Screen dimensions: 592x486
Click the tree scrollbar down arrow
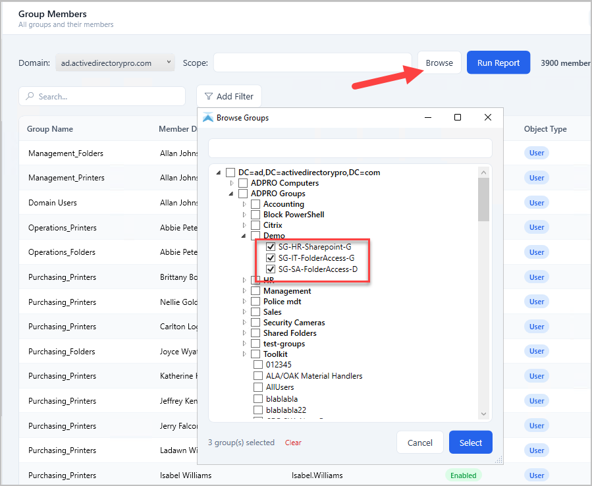click(483, 414)
